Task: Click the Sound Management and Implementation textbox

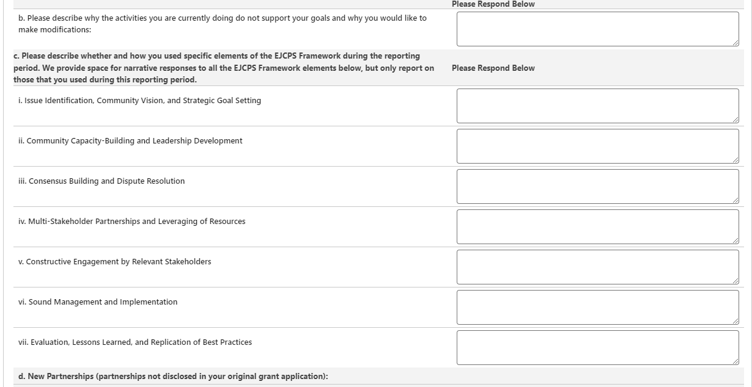Action: [x=597, y=307]
